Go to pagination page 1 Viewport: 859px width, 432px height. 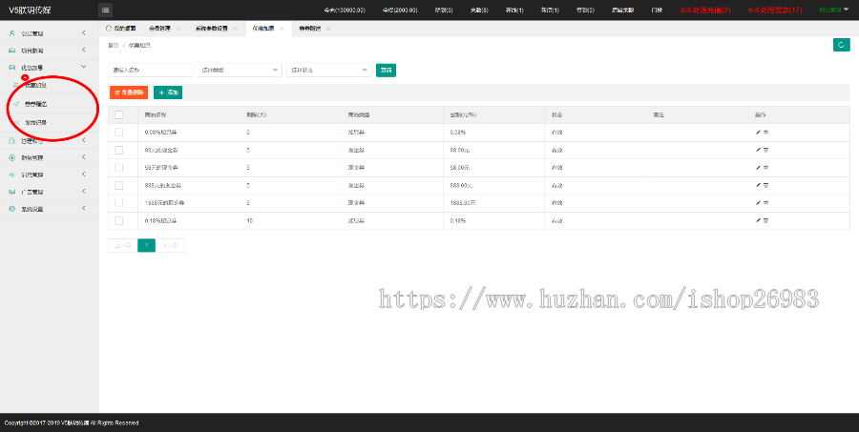click(146, 246)
